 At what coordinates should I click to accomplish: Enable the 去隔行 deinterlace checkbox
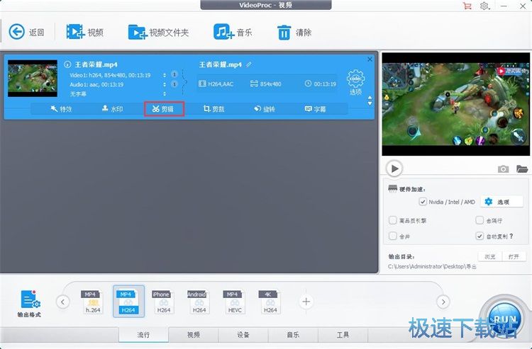(480, 220)
